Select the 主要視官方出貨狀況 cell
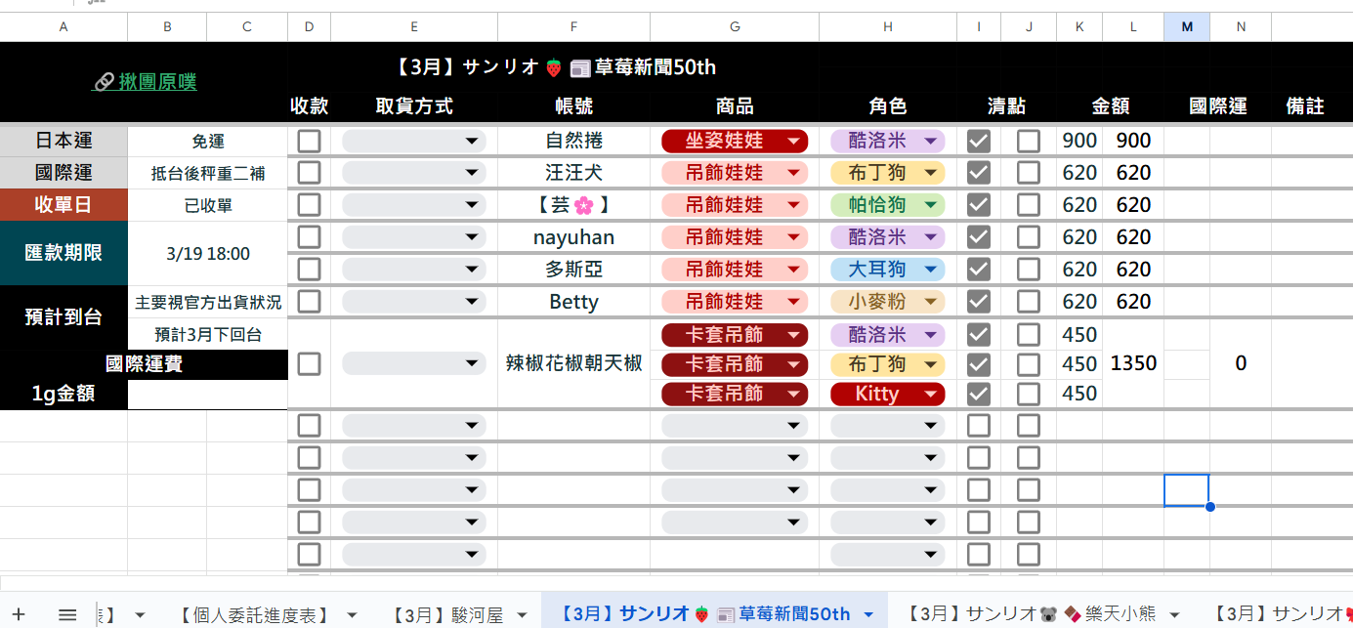Image resolution: width=1353 pixels, height=628 pixels. (208, 303)
